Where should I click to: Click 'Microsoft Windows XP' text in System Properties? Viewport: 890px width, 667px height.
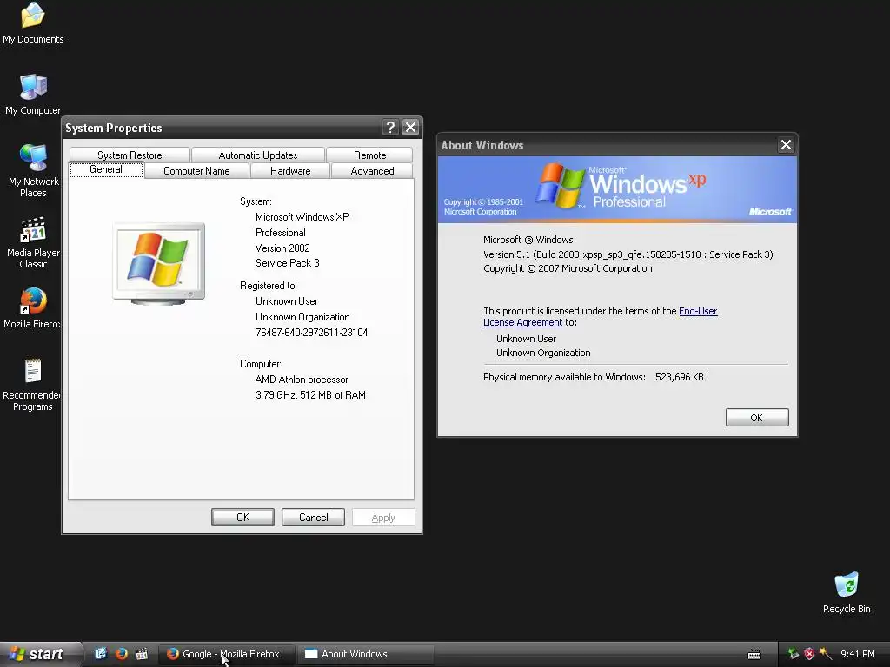tap(302, 216)
